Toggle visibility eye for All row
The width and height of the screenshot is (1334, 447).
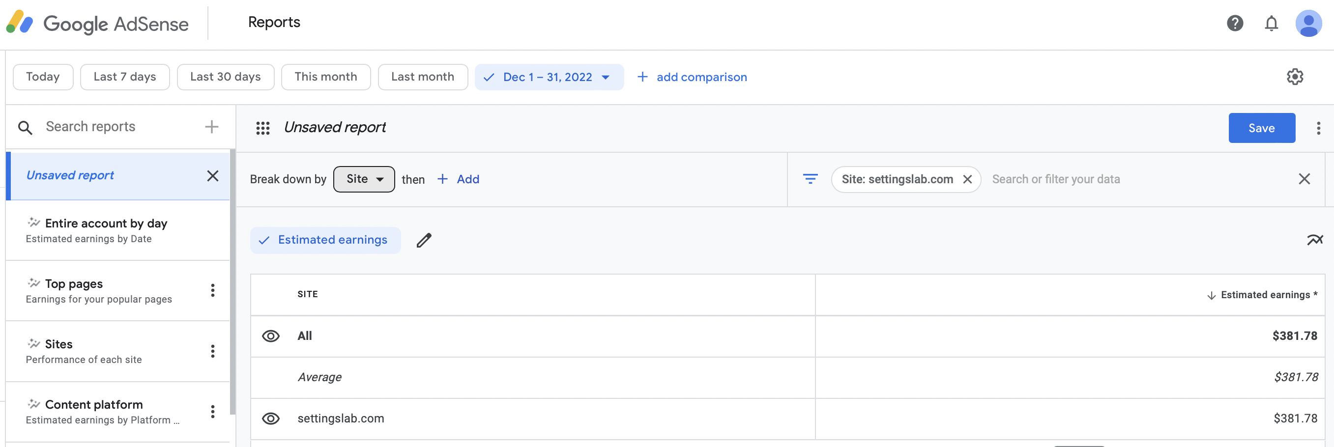click(x=271, y=336)
